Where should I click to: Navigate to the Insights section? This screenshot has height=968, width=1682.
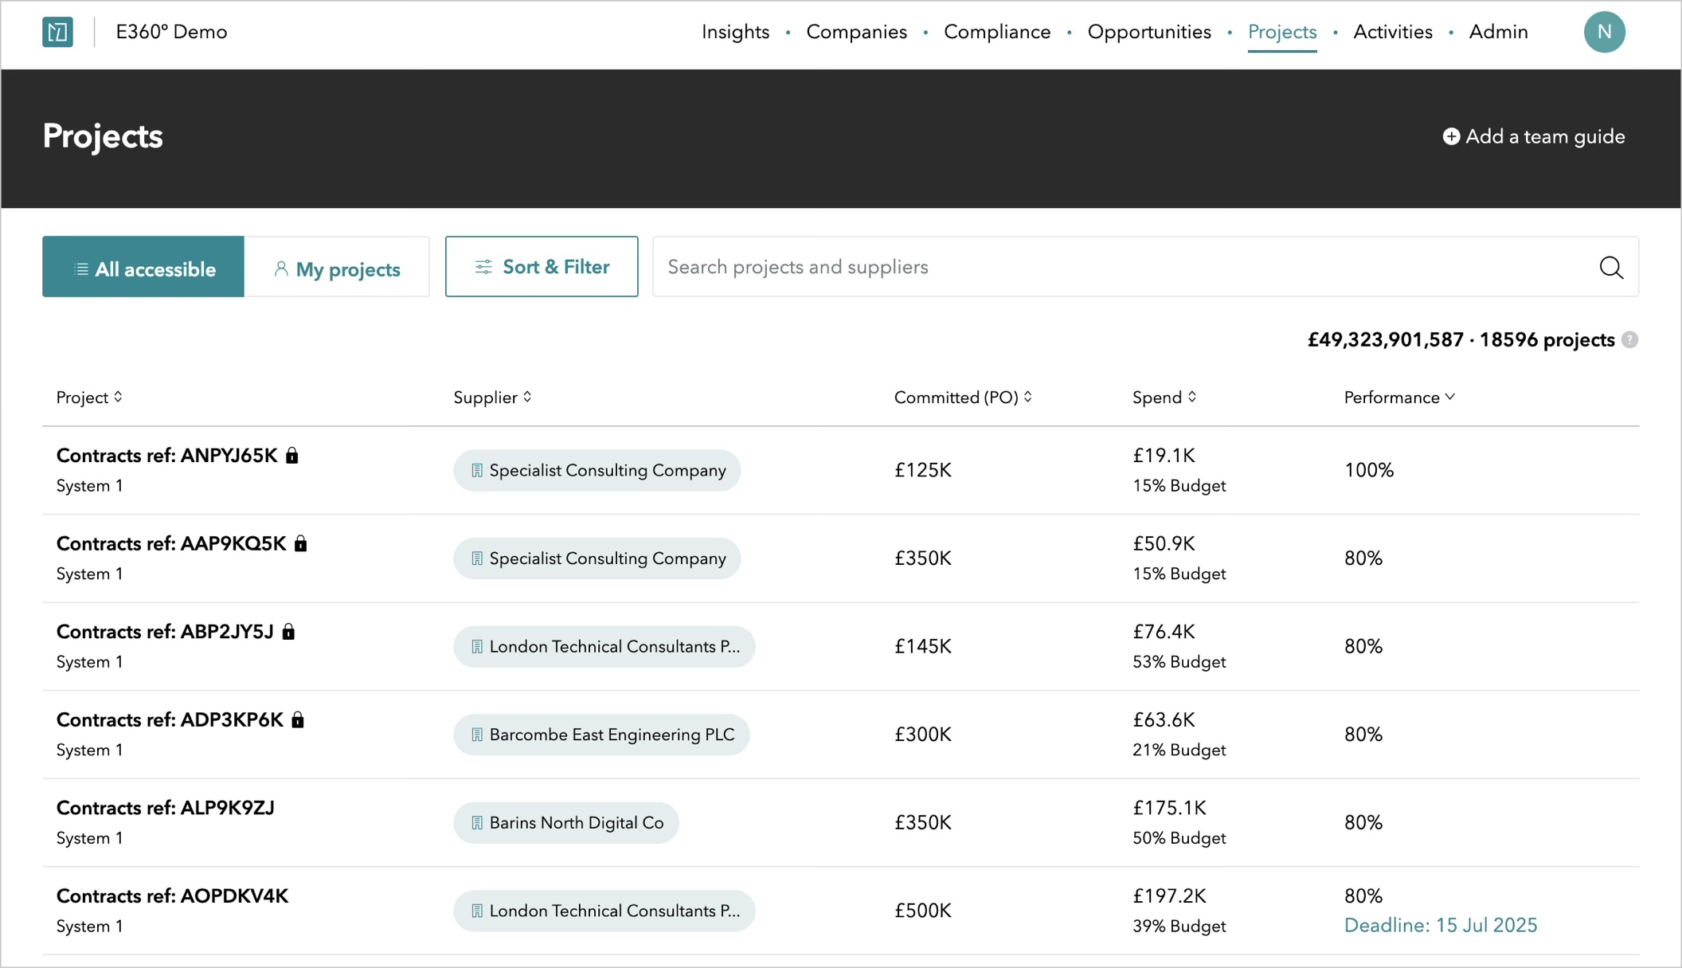(x=734, y=32)
